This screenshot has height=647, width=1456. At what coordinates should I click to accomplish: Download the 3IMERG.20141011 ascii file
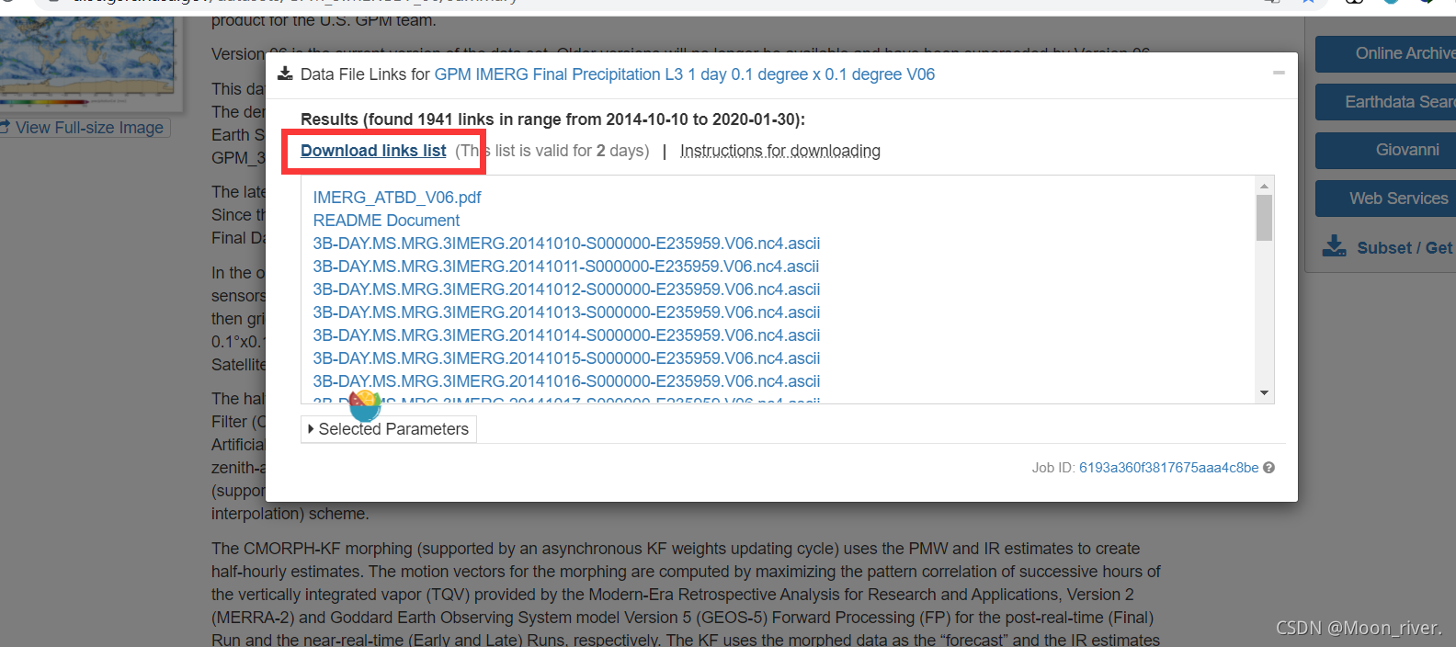566,267
